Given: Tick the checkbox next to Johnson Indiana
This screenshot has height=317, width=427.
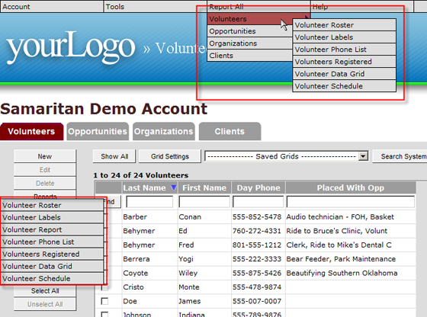Looking at the screenshot, I should tap(104, 314).
